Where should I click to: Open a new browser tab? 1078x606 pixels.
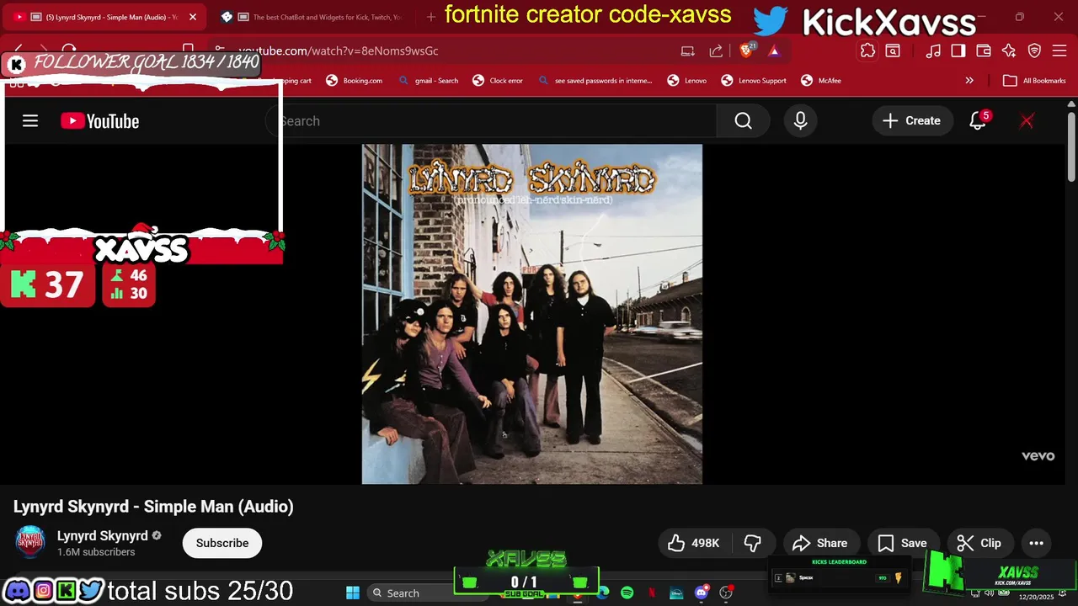click(x=431, y=17)
